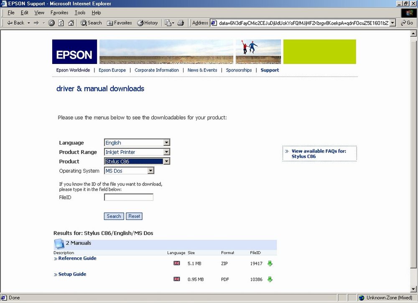Screen dimensions: 418x303
Task: Click the Go button next to address bar
Action: 407,23
